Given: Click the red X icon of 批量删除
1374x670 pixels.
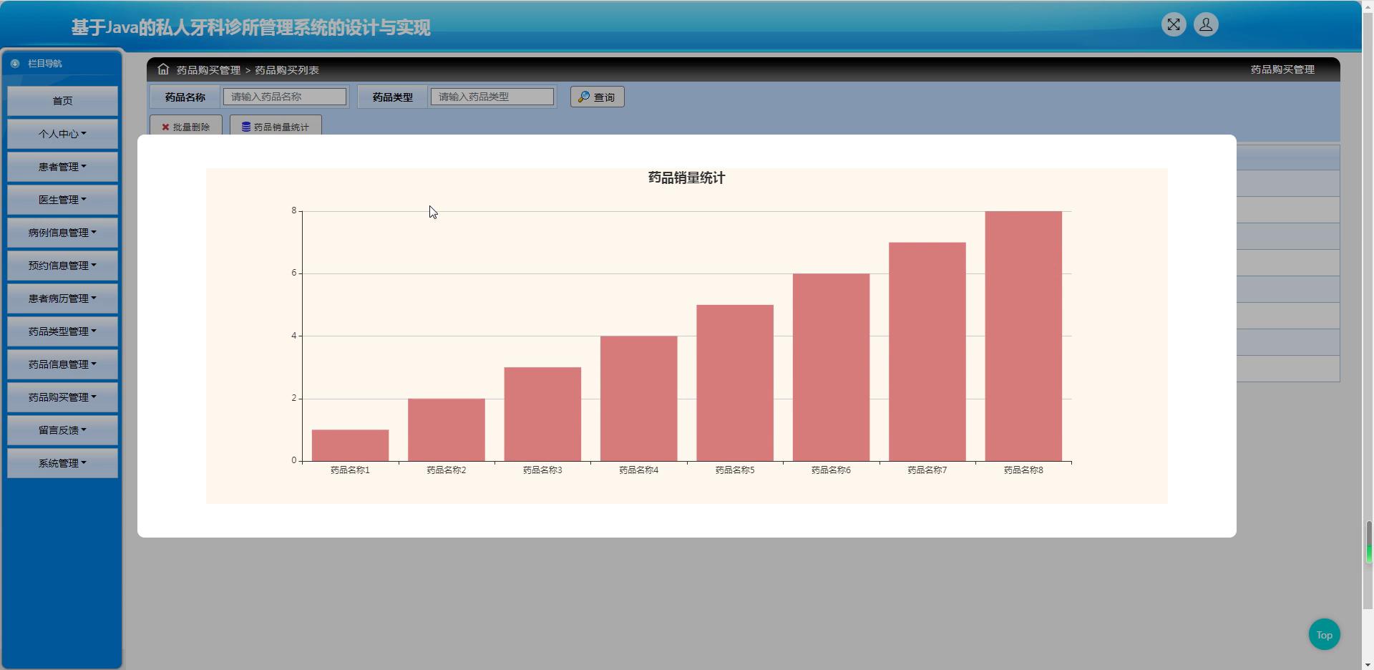Looking at the screenshot, I should coord(165,127).
